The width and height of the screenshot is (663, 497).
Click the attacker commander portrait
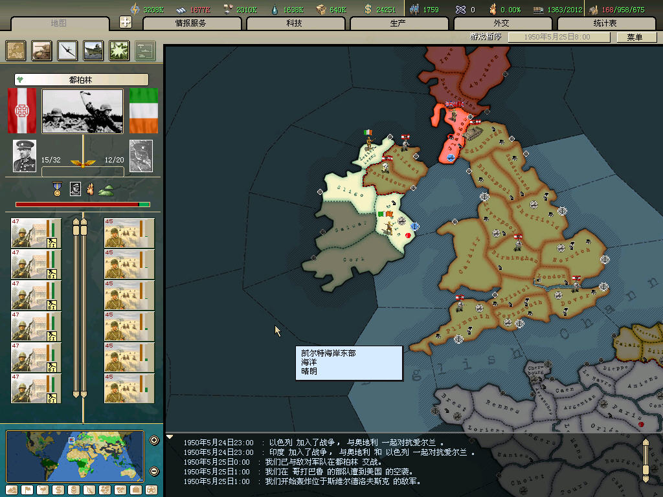pos(25,156)
